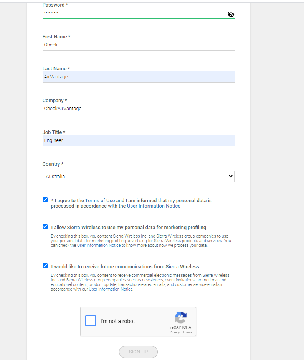Click the Job Title field containing Engineer
This screenshot has width=304, height=360.
(x=139, y=140)
